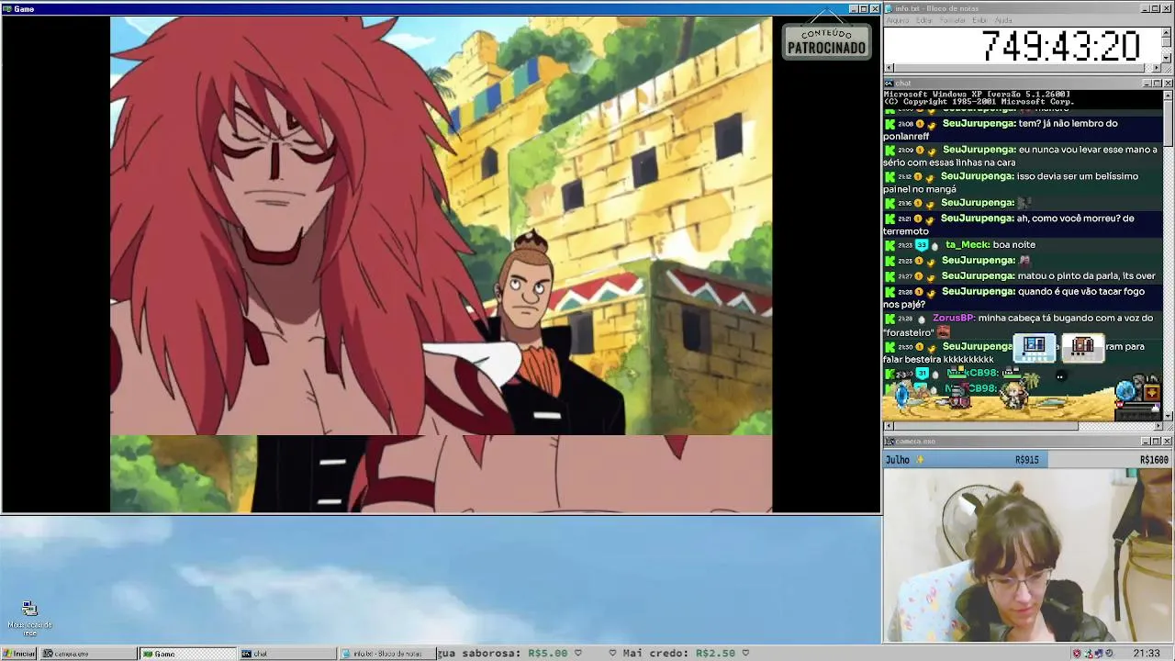The image size is (1175, 661).
Task: Click the sparkle icon next to "Julho"
Action: (920, 460)
